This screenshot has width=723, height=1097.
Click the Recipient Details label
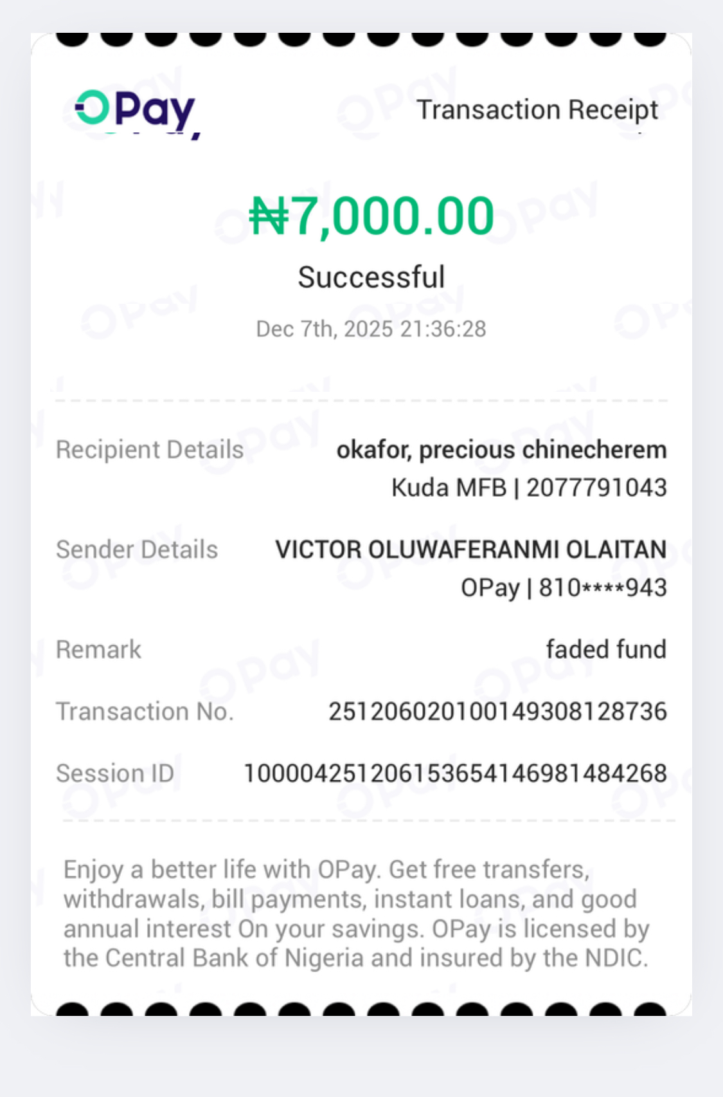point(150,450)
